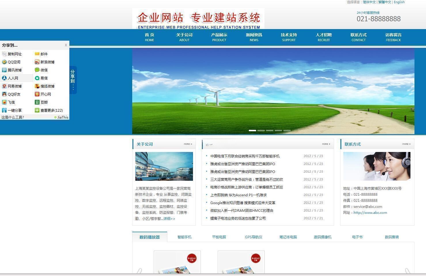Switch to 繁體中文 language
Image resolution: width=426 pixels, height=276 pixels.
click(385, 2)
